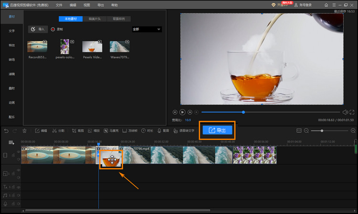Open 语音转文字 speech-to-text tool
The width and height of the screenshot is (358, 214).
point(184,131)
